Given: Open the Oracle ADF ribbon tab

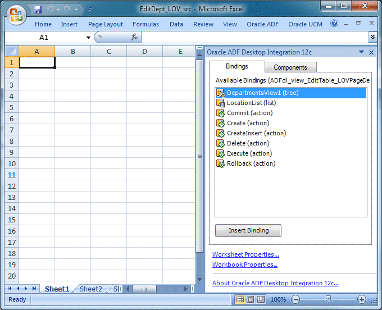Looking at the screenshot, I should click(x=263, y=24).
